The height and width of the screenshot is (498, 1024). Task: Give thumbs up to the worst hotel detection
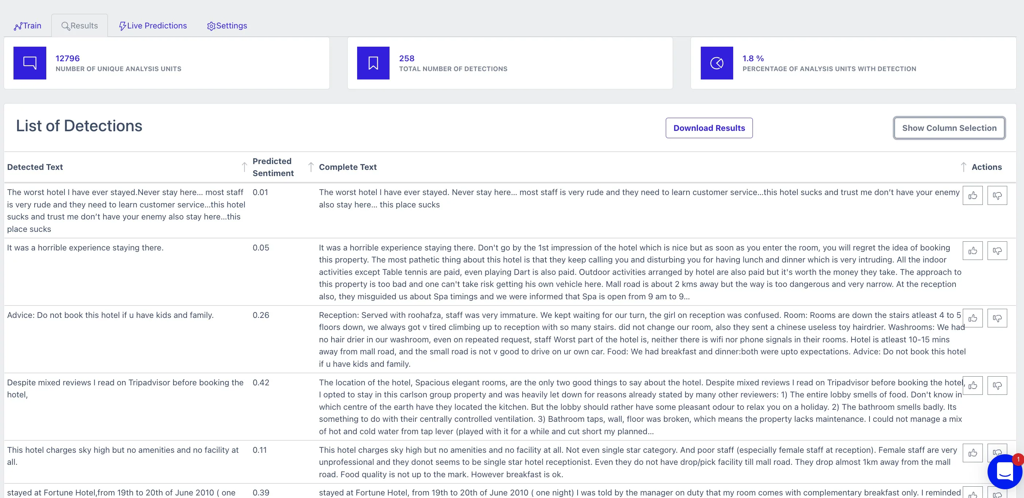[973, 195]
